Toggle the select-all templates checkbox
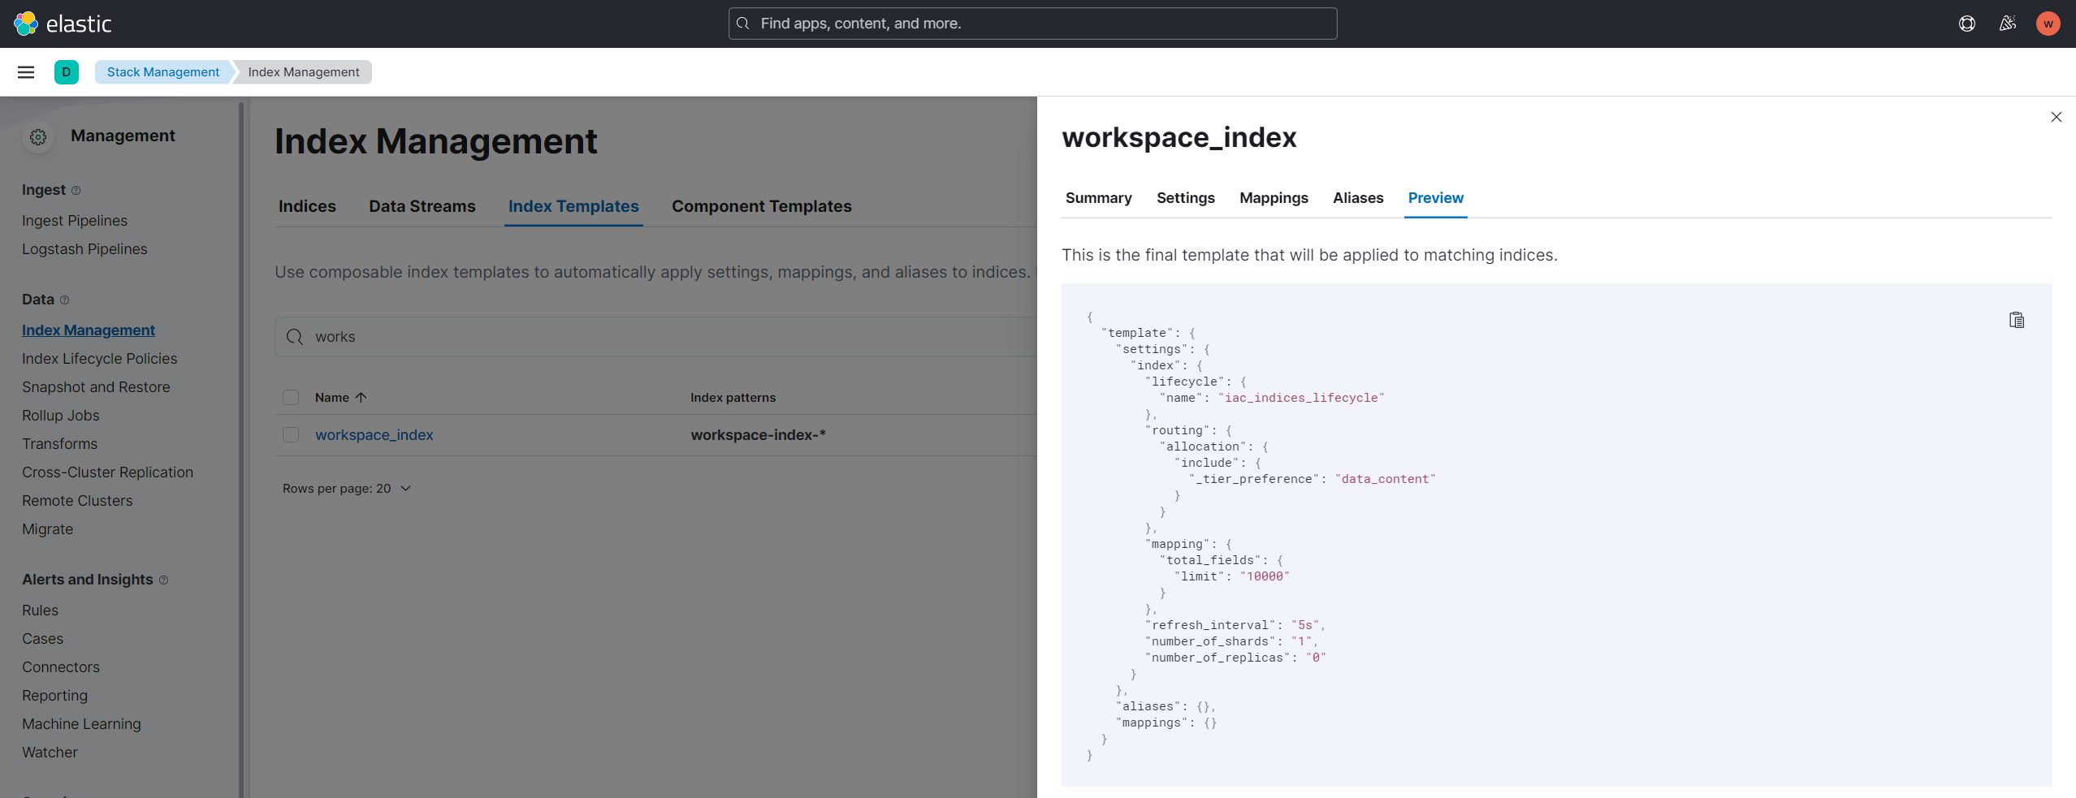 click(291, 398)
